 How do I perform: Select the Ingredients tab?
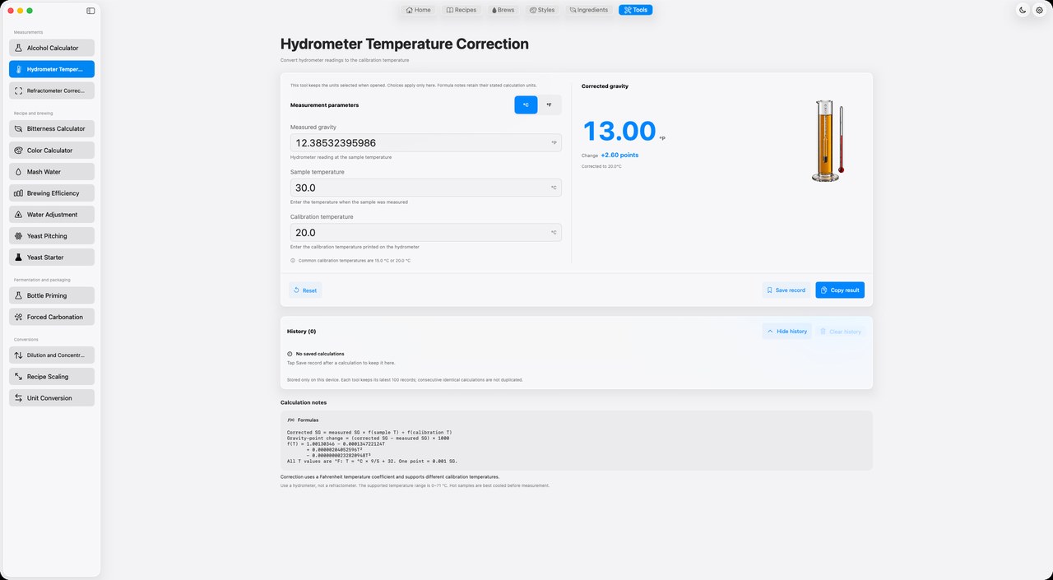[x=589, y=10]
